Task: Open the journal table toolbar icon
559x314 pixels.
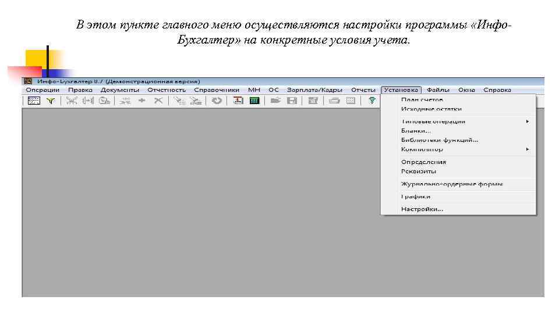Action: (x=34, y=101)
